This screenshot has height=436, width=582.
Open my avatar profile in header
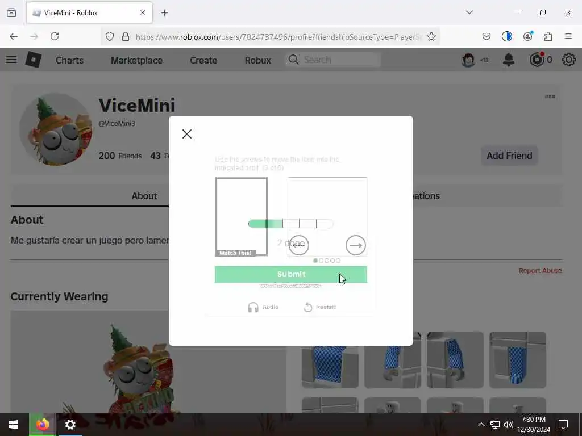(468, 60)
